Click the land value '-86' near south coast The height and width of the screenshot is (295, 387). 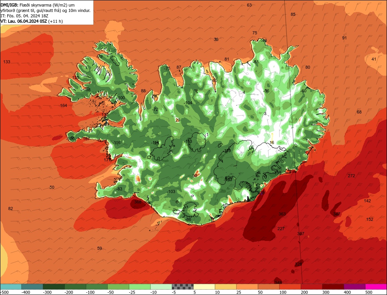(188, 219)
